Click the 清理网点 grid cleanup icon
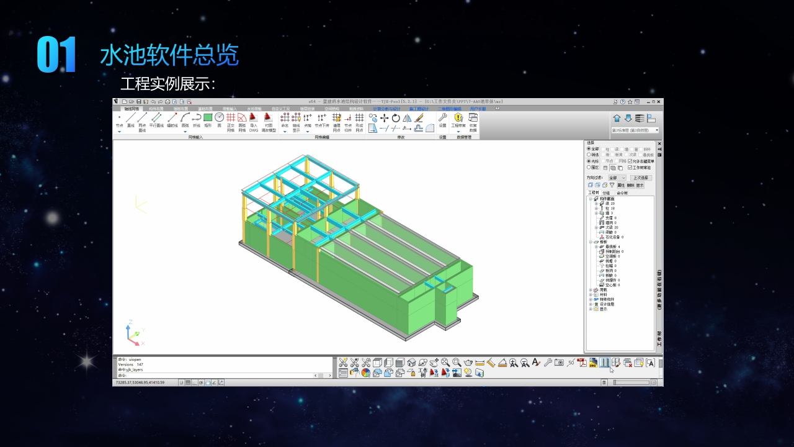Viewport: 794px width, 447px height. [x=336, y=118]
